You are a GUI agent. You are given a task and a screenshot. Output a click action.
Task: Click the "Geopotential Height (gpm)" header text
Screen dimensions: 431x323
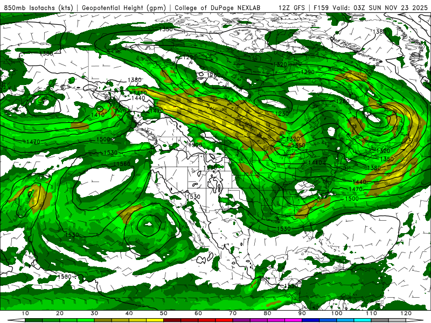click(x=124, y=8)
